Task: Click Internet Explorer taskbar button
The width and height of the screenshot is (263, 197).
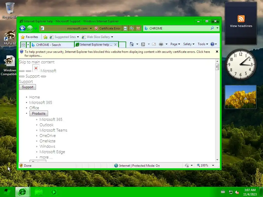Action: (x=23, y=192)
